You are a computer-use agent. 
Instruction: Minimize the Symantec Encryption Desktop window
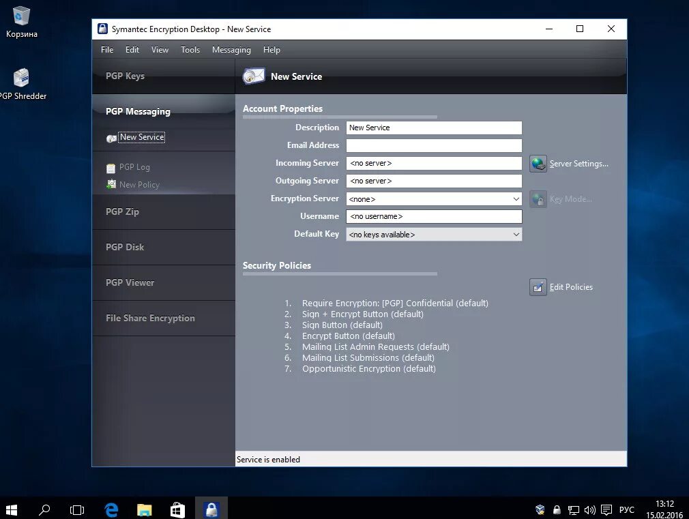point(549,29)
